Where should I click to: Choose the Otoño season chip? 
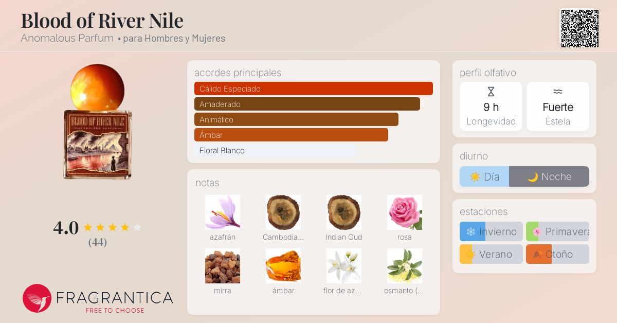[557, 254]
